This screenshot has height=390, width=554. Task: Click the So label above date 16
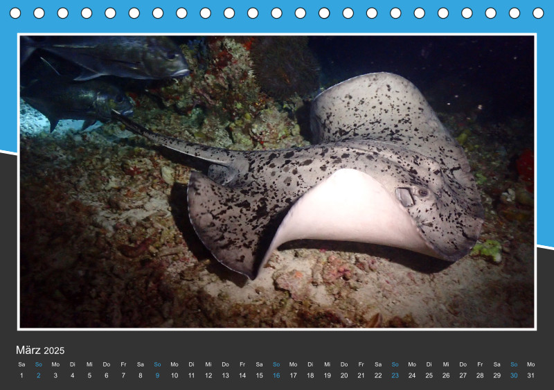[x=276, y=364]
